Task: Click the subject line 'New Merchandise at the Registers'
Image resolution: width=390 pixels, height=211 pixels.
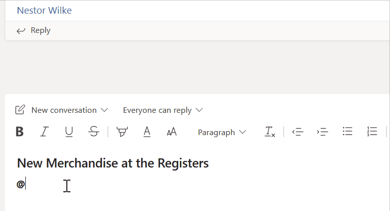Action: coord(113,163)
